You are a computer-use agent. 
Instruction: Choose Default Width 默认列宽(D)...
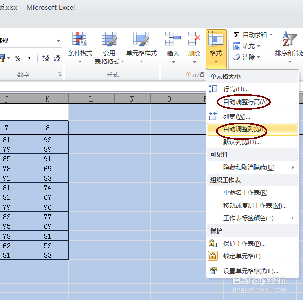[x=252, y=142]
